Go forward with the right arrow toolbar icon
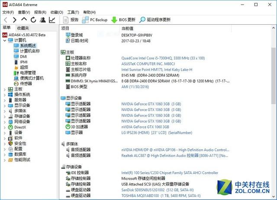The height and width of the screenshot is (200, 277). click(x=15, y=20)
